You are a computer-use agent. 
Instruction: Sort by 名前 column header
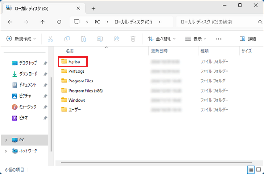[70, 51]
